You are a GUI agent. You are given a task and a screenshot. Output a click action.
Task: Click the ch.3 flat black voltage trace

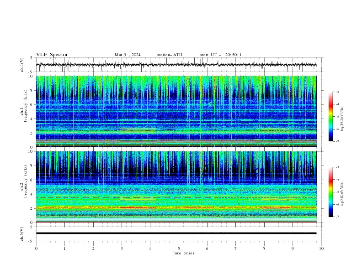point(176,233)
